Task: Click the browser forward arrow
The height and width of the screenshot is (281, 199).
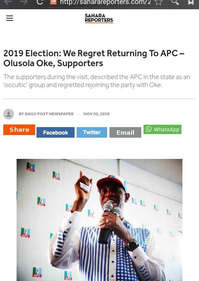Action: (x=24, y=2)
